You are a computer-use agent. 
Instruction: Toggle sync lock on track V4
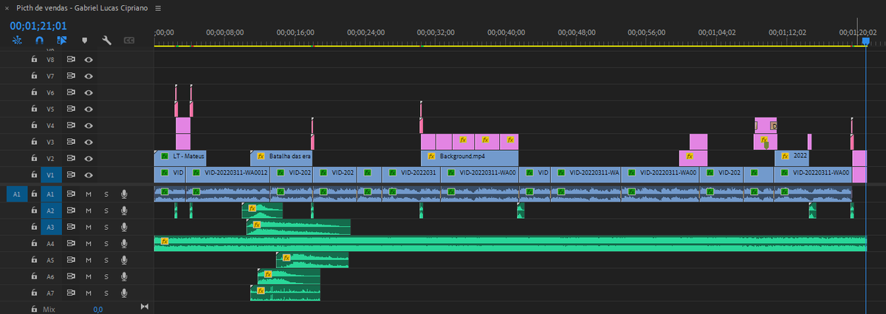pyautogui.click(x=72, y=126)
